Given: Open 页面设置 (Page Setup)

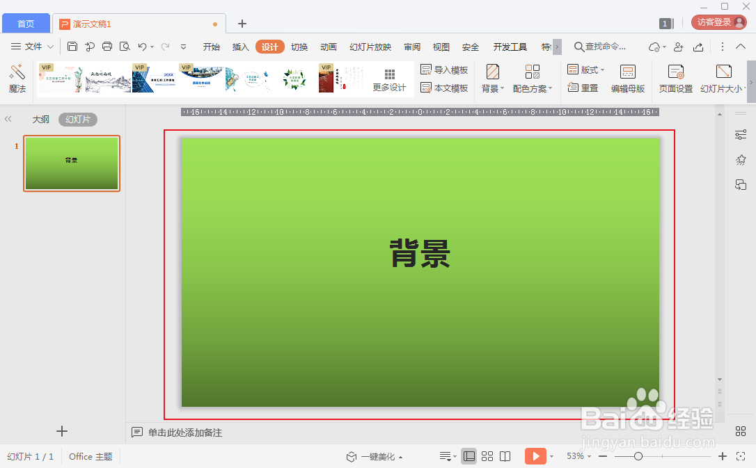Looking at the screenshot, I should tap(676, 78).
